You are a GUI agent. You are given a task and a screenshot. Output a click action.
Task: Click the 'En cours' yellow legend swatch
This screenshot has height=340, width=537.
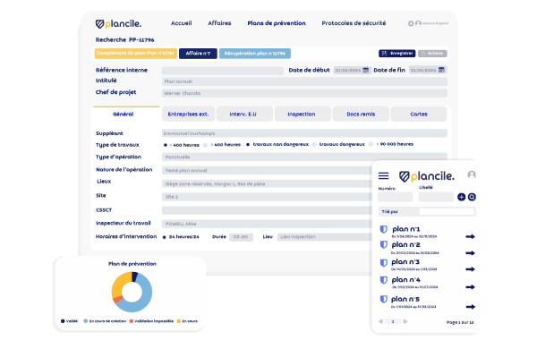(x=178, y=321)
